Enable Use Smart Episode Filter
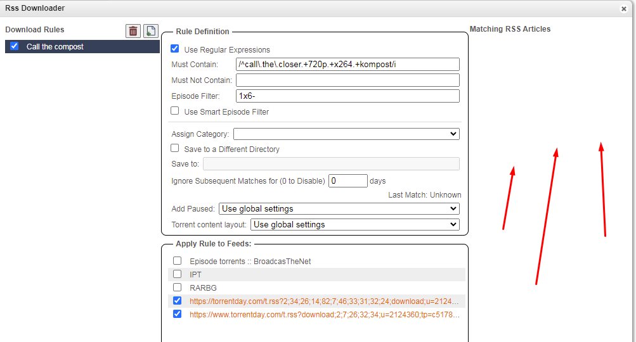 (175, 111)
